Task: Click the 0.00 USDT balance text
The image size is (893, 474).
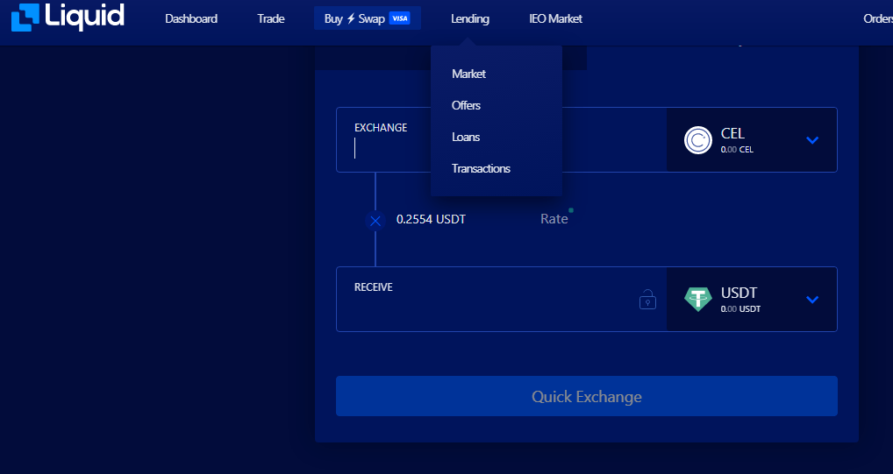Action: click(x=740, y=309)
